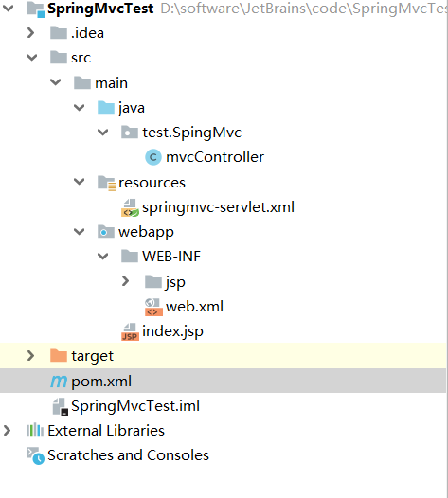Select the main folder label
Viewport: 448px width, 498px height.
coord(111,83)
